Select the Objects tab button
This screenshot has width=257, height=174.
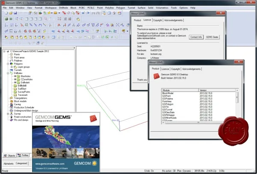tap(9, 155)
